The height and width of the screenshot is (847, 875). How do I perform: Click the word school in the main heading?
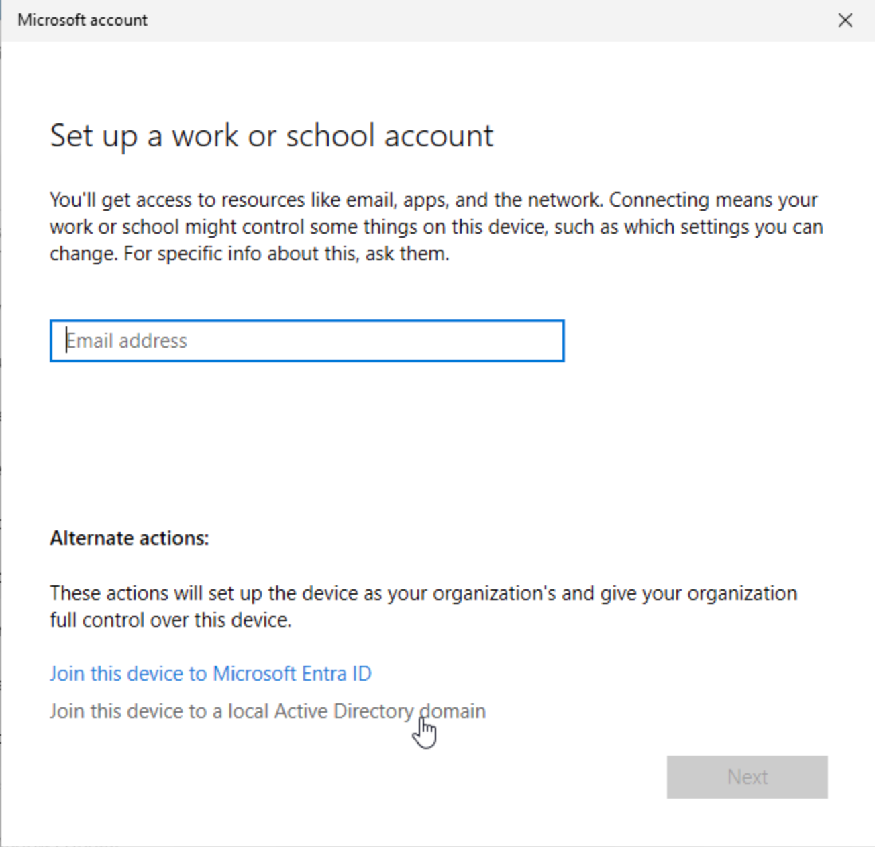tap(330, 136)
